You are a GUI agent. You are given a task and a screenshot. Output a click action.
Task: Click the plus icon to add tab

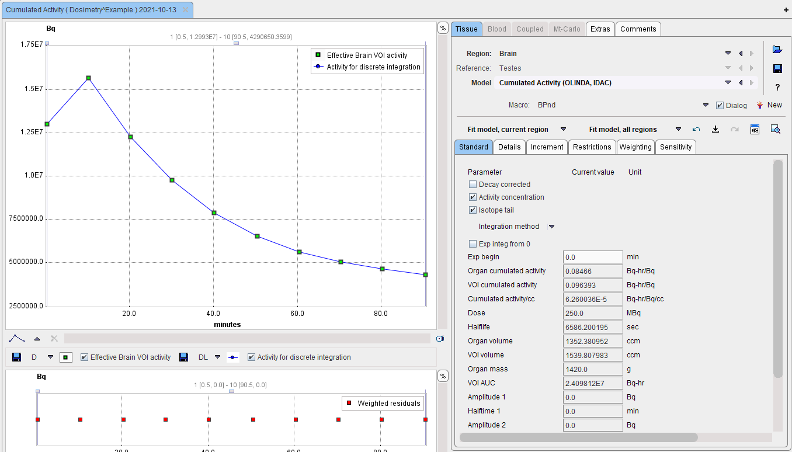(x=786, y=11)
